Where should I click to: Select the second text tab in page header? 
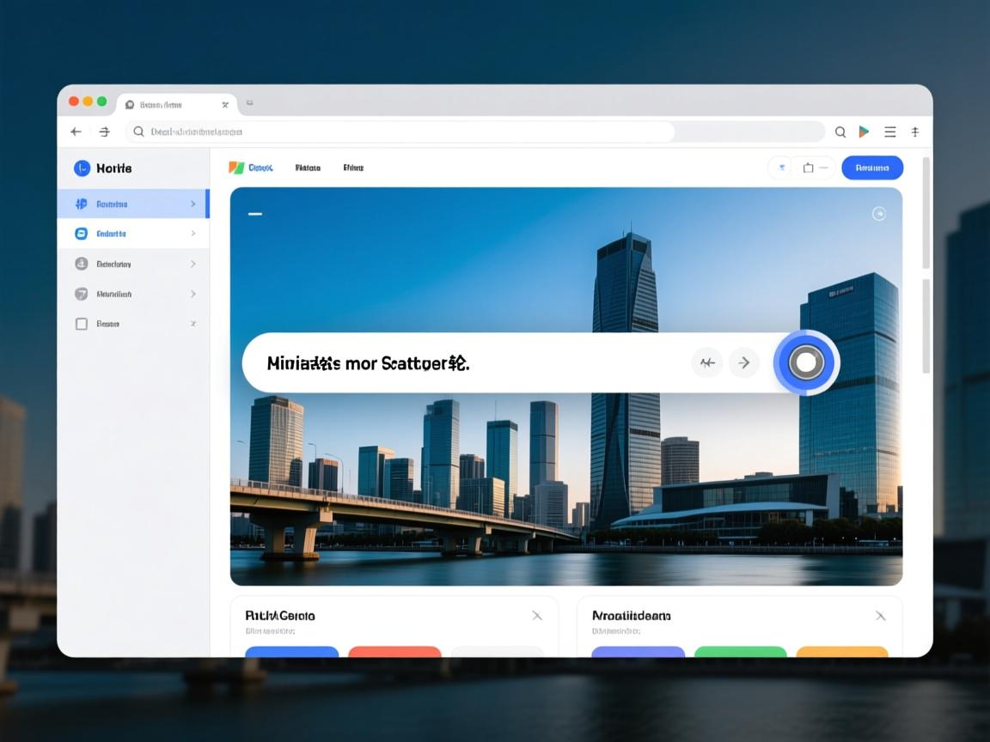pos(308,167)
